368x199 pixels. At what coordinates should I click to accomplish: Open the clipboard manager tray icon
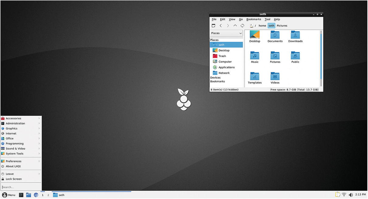pos(337,195)
